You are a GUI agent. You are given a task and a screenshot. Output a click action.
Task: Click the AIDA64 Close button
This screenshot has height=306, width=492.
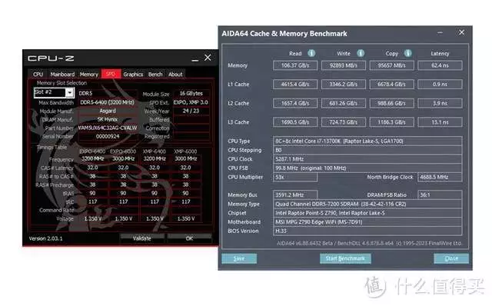tap(451, 258)
